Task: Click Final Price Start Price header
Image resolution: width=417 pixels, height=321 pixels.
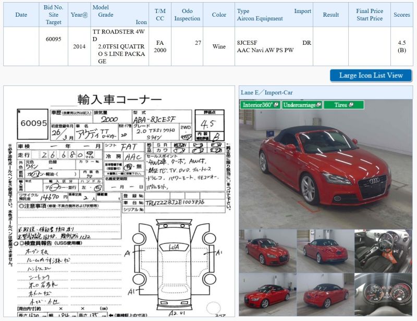Action: (x=370, y=15)
